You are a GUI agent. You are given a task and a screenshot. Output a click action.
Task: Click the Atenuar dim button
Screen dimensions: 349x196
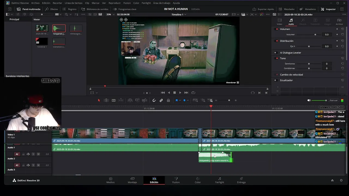click(x=333, y=100)
